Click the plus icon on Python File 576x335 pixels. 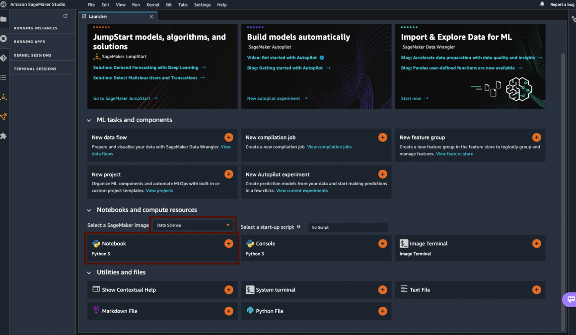382,311
